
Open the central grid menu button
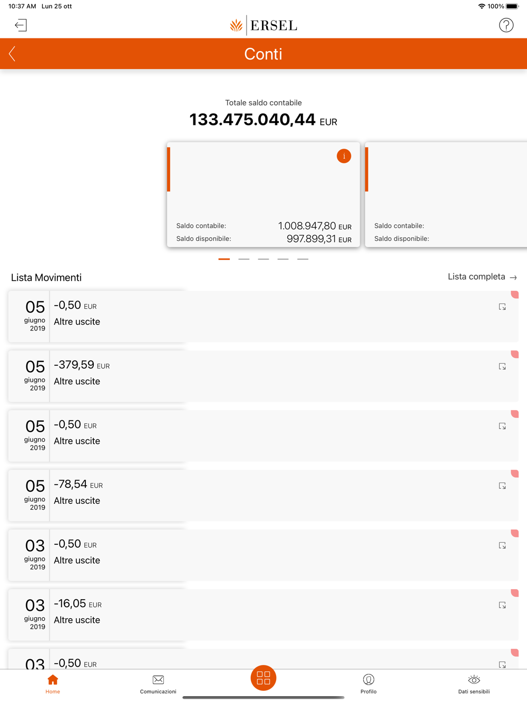[x=263, y=678]
